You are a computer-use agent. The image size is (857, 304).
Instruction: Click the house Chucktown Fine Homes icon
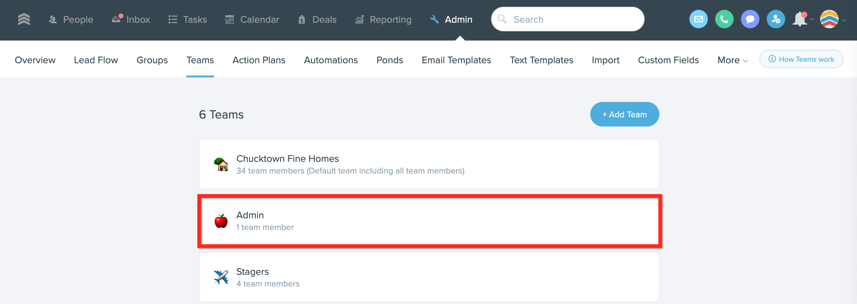pos(221,165)
